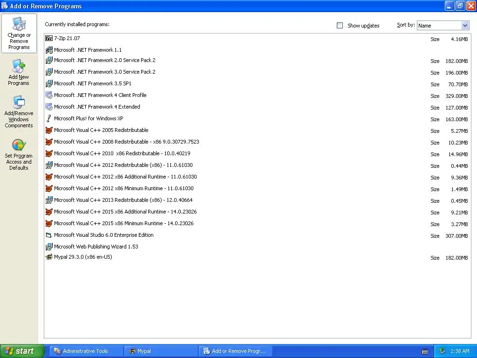Select Microsoft Plus! for Windows XP text
This screenshot has height=358, width=477.
(89, 118)
